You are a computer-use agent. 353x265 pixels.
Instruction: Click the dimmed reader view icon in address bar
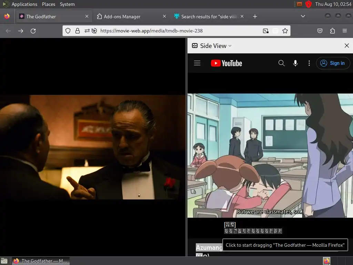point(275,31)
